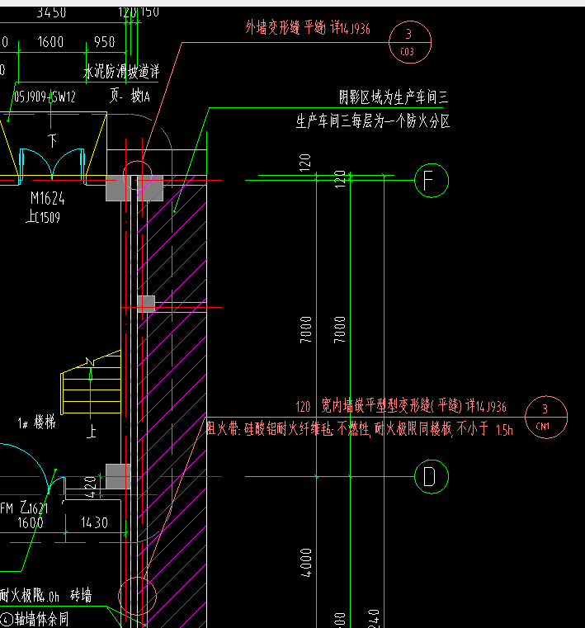Select the fire barrier note starting 阻火带

point(360,429)
